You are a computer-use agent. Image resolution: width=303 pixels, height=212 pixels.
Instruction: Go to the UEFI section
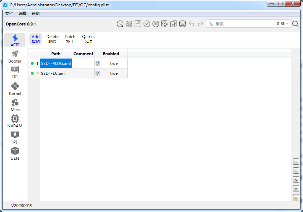click(x=15, y=153)
